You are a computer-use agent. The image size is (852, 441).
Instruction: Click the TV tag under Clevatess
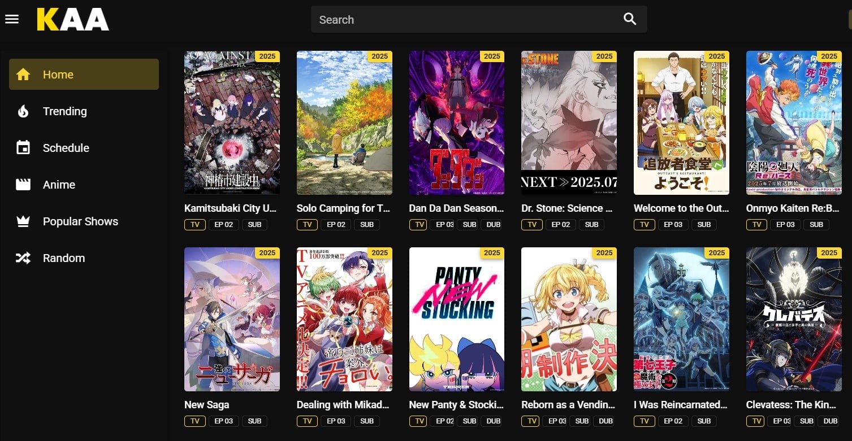pos(755,421)
